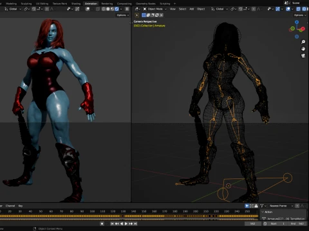Select the tweak tool icon below header
Screen dimensions: 309x231
(x=137, y=15)
